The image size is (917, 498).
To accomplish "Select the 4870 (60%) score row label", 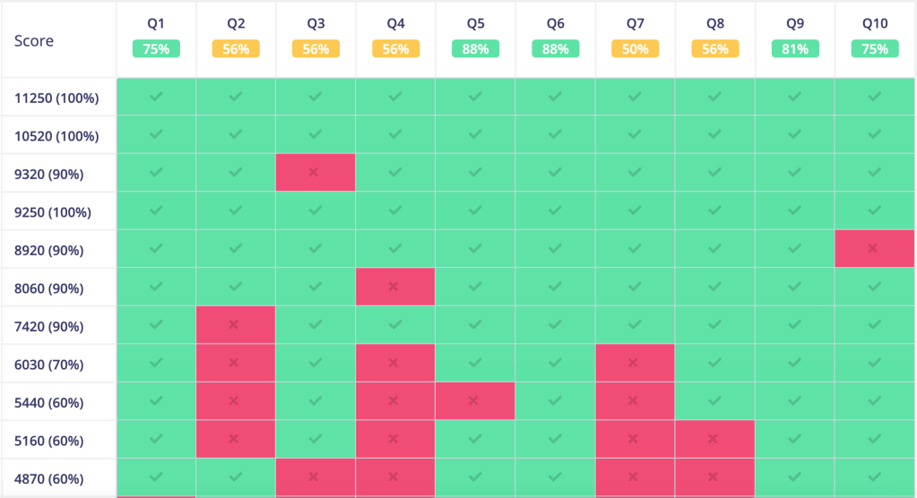I will pos(48,478).
